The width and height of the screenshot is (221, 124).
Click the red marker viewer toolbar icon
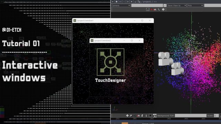(152, 10)
